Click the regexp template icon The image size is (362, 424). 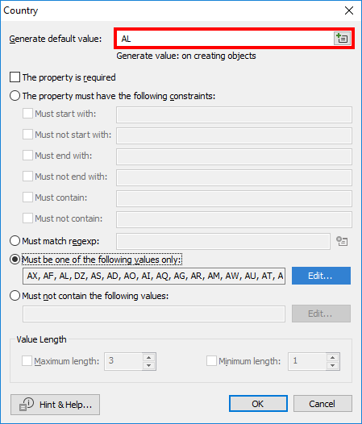(342, 241)
